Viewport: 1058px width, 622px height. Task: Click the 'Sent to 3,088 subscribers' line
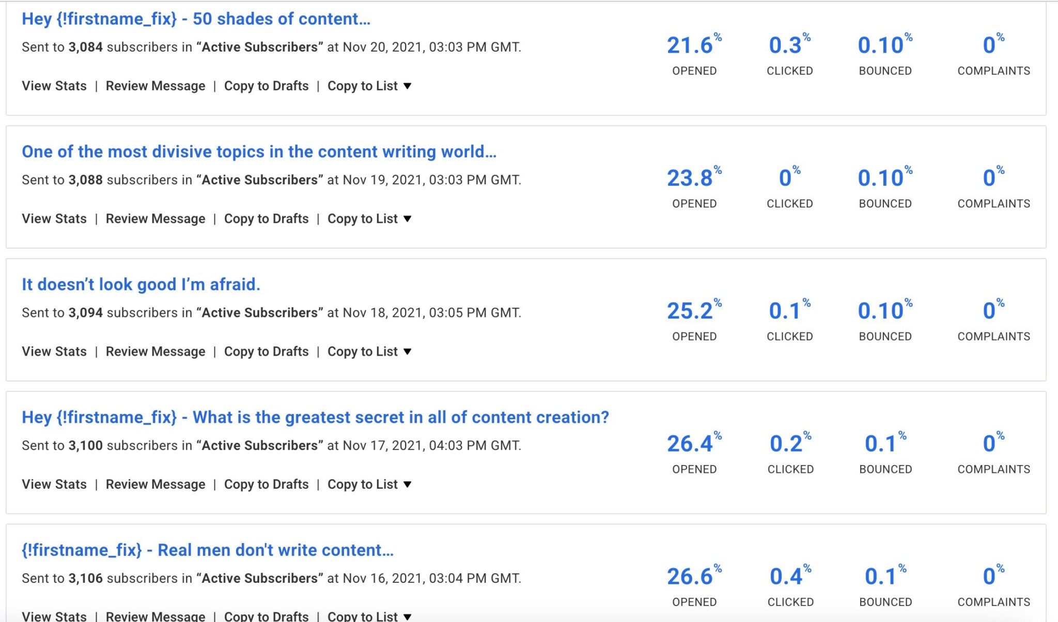(x=271, y=180)
